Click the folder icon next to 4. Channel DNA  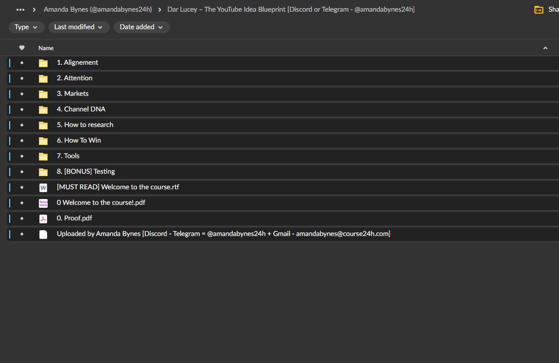[x=43, y=109]
